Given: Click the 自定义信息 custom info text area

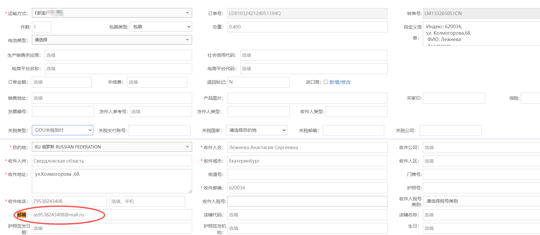Looking at the screenshot, I should click(481, 34).
